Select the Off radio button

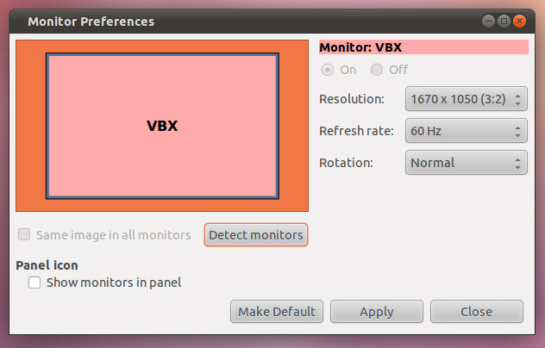[377, 70]
